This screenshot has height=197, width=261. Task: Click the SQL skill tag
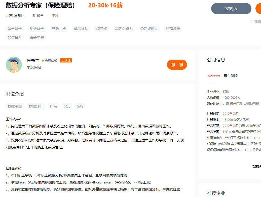click(x=67, y=106)
